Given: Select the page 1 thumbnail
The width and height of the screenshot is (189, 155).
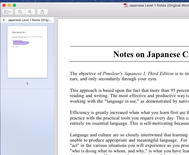Looking at the screenshot, I should coord(27,52).
